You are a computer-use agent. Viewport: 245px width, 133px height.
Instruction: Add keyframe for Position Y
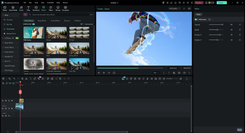coord(240,40)
